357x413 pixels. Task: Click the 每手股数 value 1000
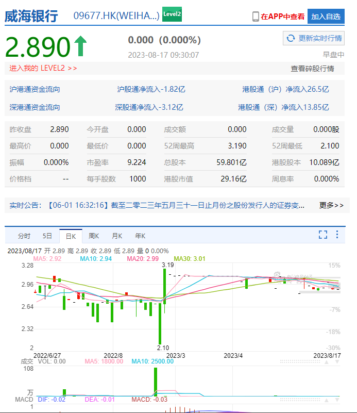[138, 179]
